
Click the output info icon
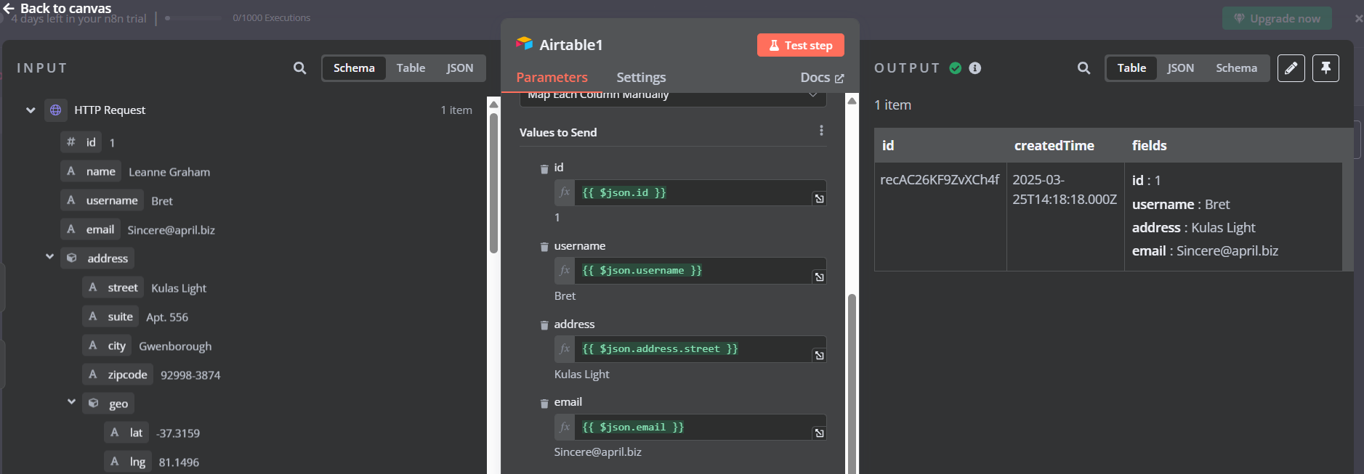click(975, 68)
